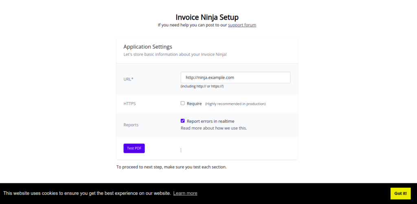Open the support forum link

[x=242, y=25]
